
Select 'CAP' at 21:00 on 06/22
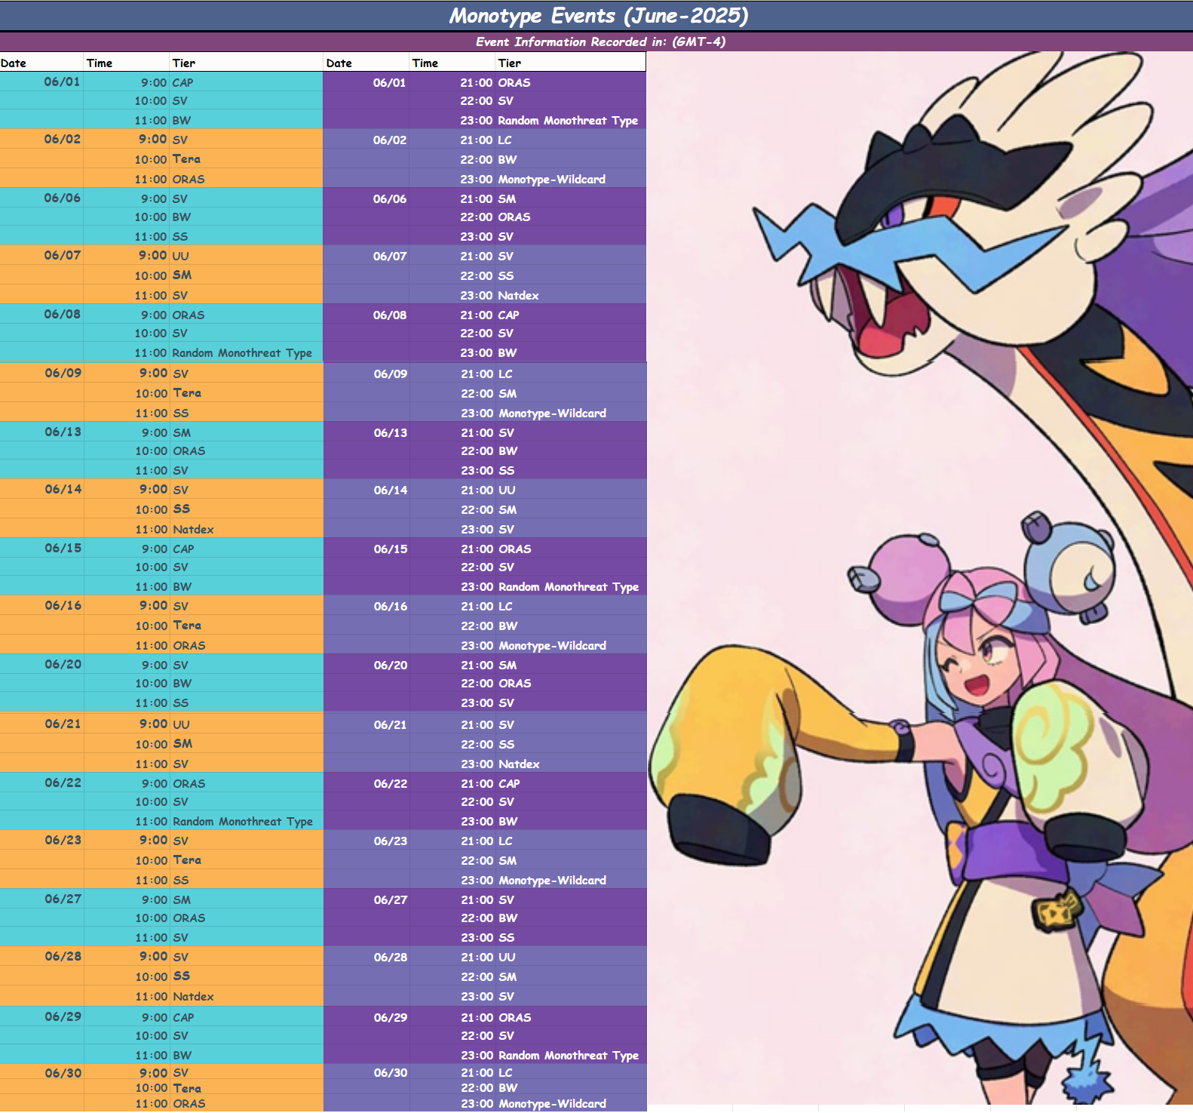coord(510,784)
